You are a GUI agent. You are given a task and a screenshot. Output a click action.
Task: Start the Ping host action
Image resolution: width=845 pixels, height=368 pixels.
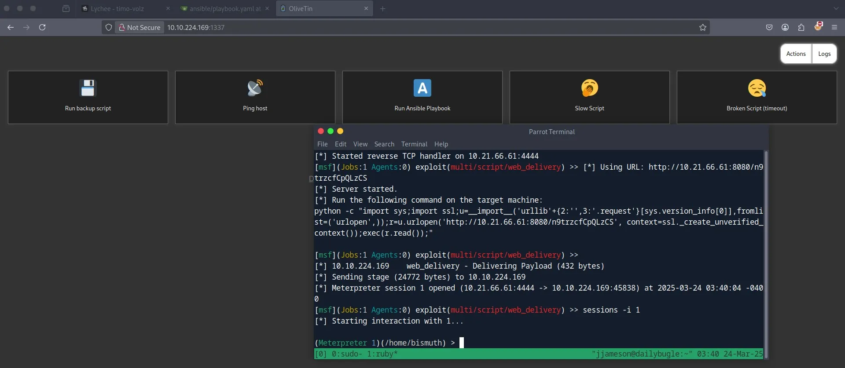[x=255, y=97]
